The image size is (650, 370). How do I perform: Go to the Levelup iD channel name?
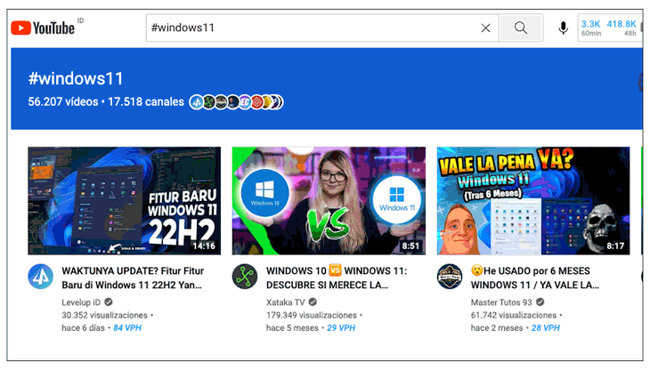tap(81, 302)
